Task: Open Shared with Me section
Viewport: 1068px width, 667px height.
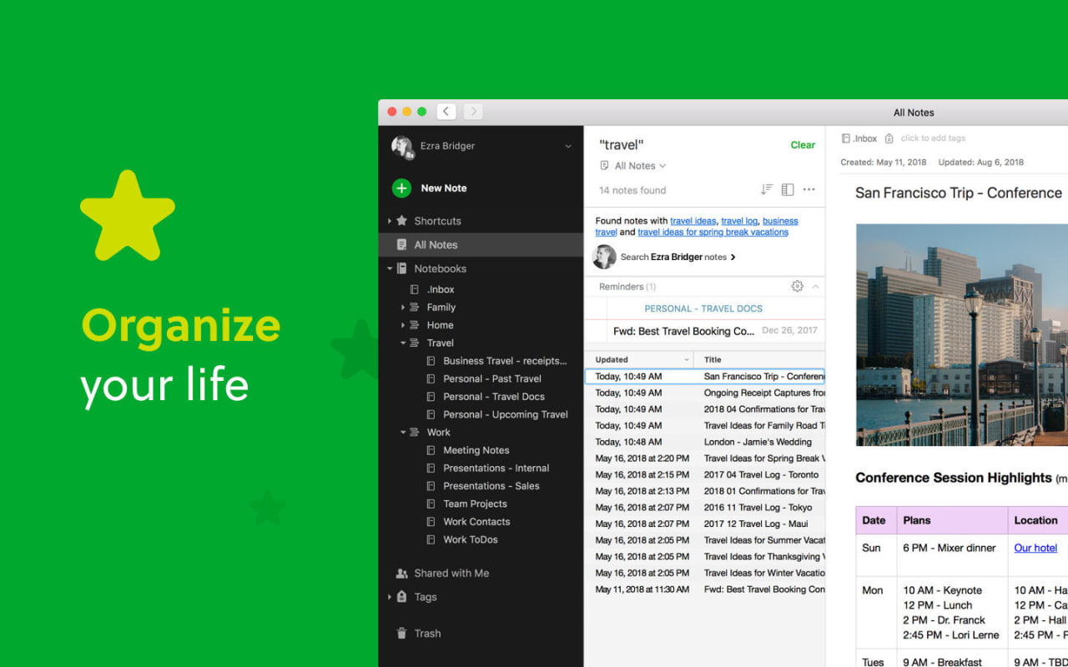Action: pyautogui.click(x=451, y=574)
